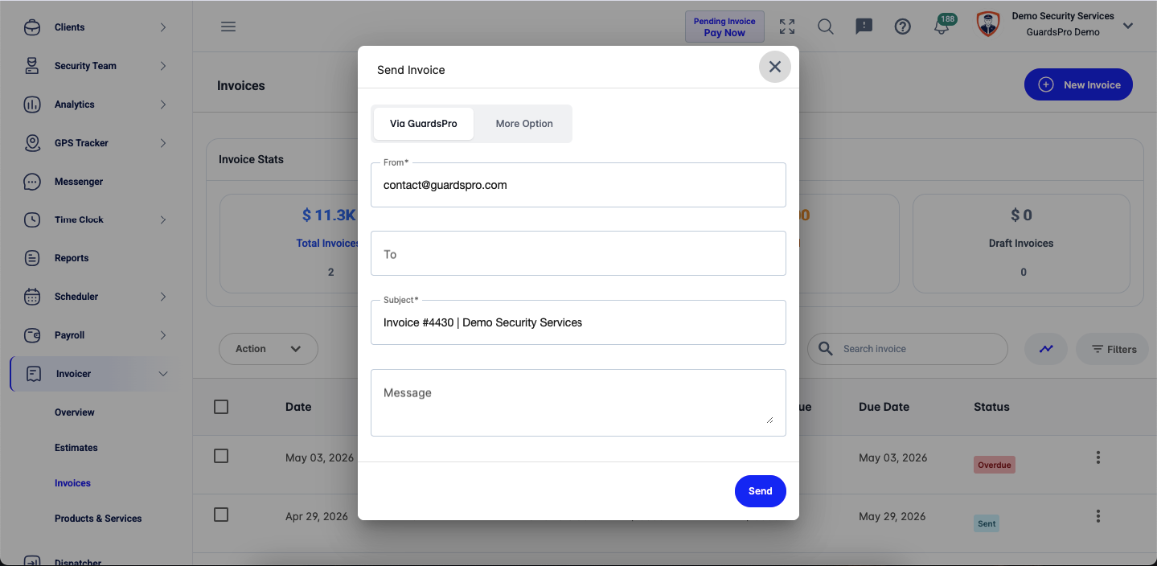Screen dimensions: 1157x566
Task: Click the Invoicer receipt icon
Action: pos(34,374)
